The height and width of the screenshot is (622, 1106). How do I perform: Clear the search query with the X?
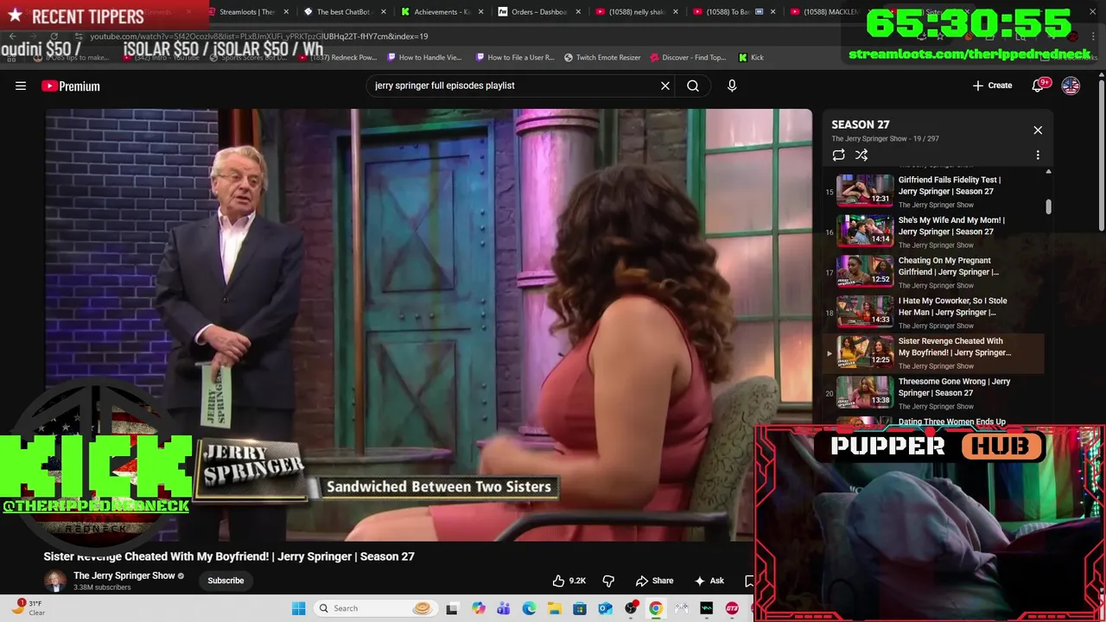pos(665,86)
